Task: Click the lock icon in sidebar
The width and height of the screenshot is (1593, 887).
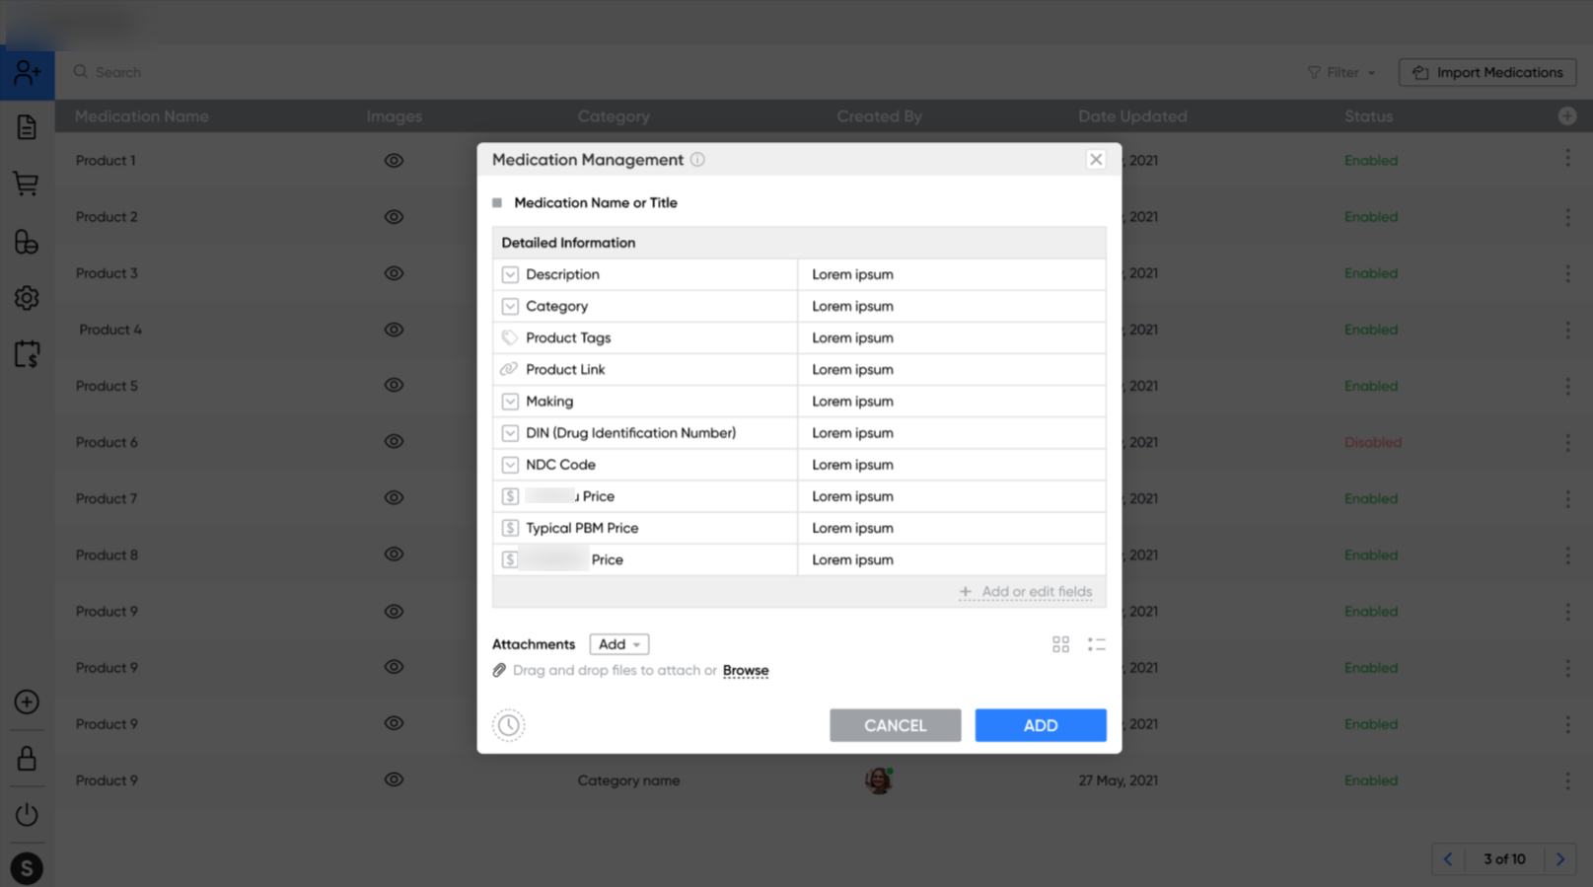Action: click(x=27, y=759)
